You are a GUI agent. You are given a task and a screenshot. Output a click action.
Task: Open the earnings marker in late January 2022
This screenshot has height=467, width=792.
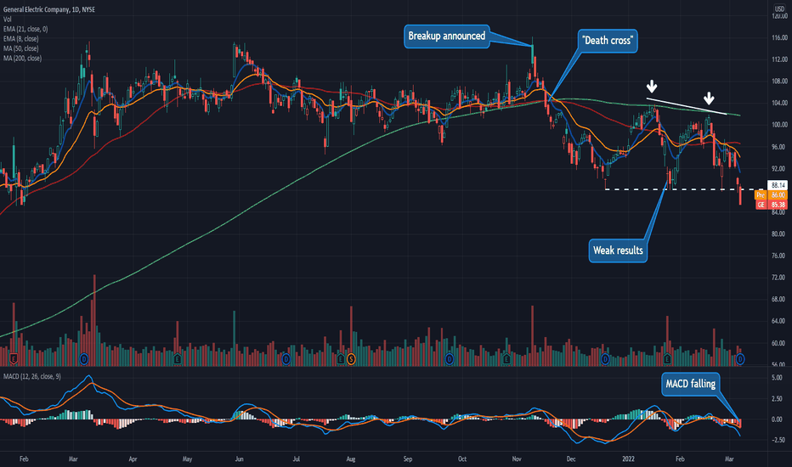click(x=667, y=359)
